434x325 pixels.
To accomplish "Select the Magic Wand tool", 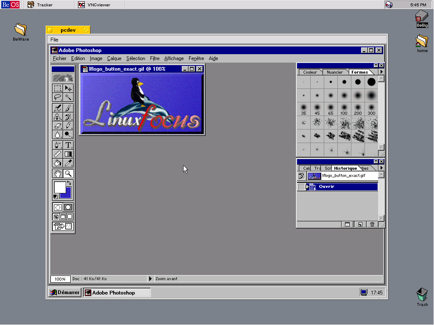I will pyautogui.click(x=68, y=98).
